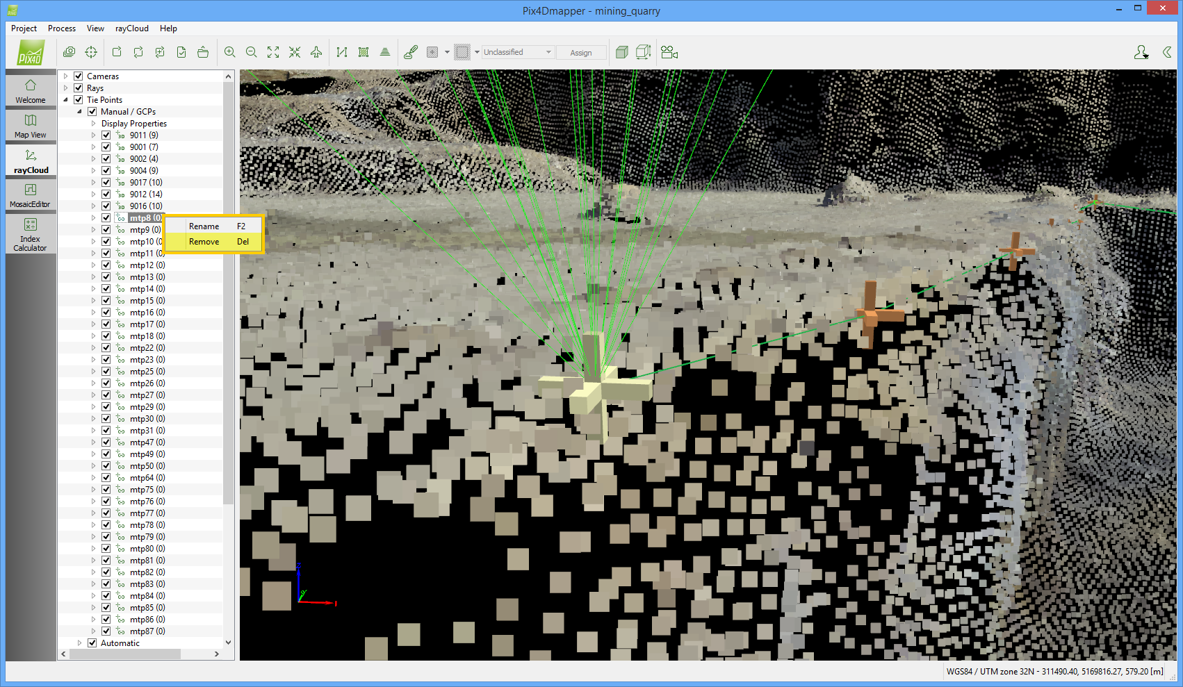The height and width of the screenshot is (687, 1183).
Task: Open the Index Calculator view
Action: pos(31,233)
